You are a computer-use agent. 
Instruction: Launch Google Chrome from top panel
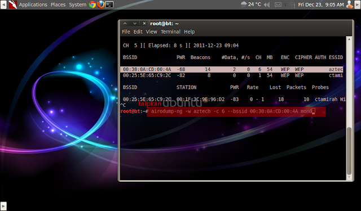pyautogui.click(x=93, y=5)
